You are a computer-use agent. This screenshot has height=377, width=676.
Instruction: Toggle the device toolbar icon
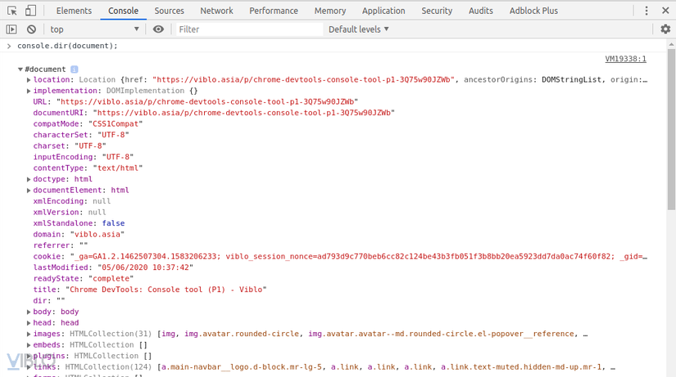(x=30, y=11)
